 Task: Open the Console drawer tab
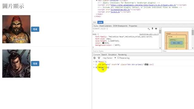click(x=97, y=54)
